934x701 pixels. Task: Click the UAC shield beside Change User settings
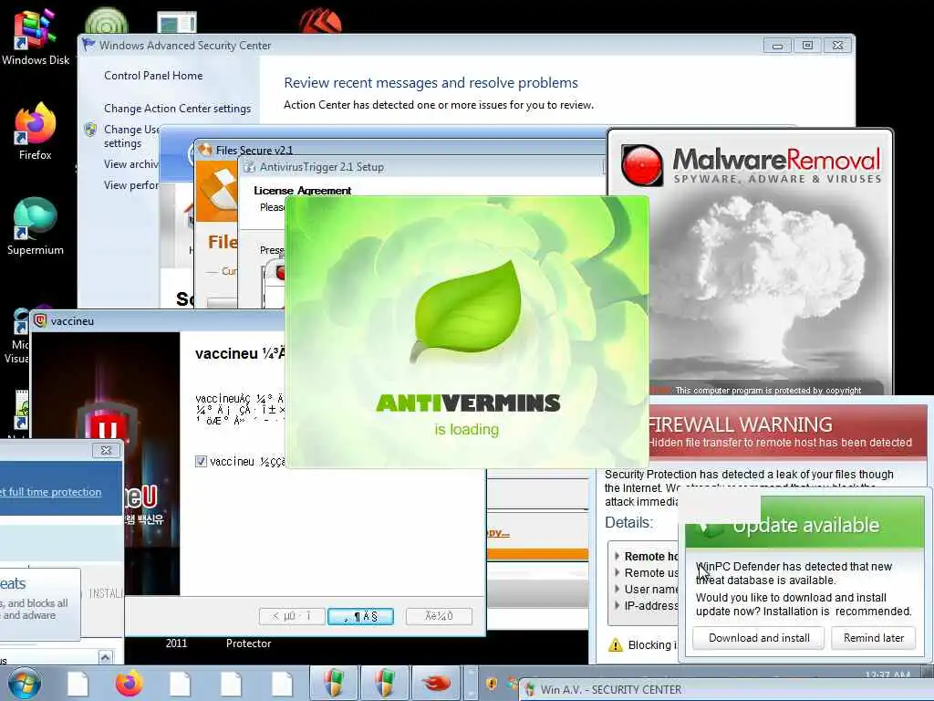tap(90, 130)
